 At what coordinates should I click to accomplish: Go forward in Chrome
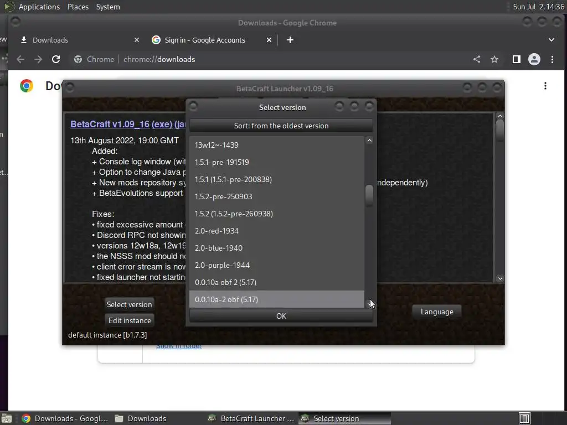coord(38,59)
